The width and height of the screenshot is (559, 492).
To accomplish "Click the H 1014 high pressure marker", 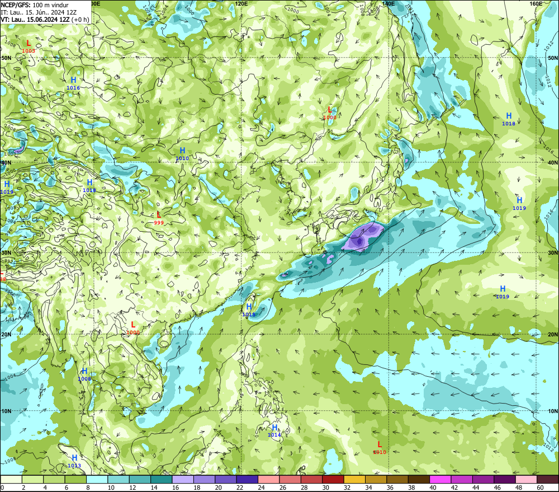I will pos(274,430).
